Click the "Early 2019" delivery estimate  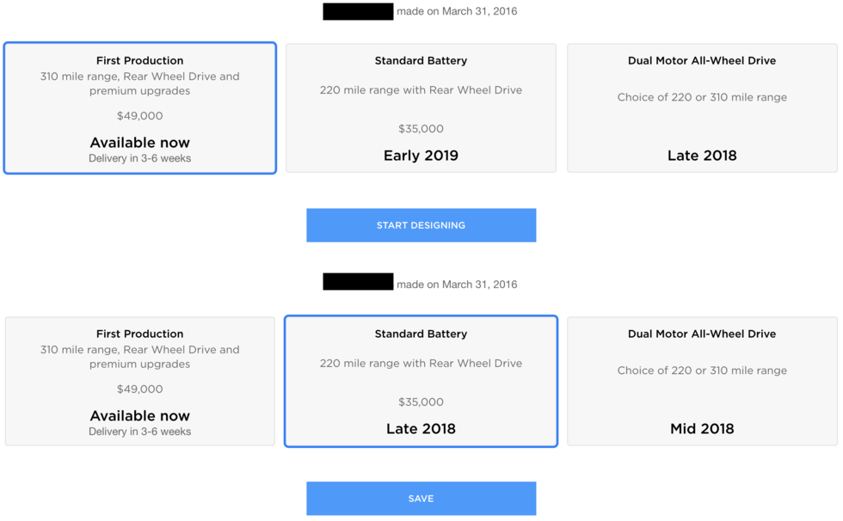[x=421, y=156]
